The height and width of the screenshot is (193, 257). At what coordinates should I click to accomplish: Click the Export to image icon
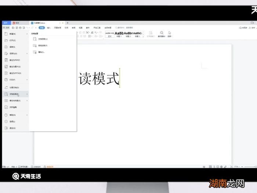pos(6,67)
